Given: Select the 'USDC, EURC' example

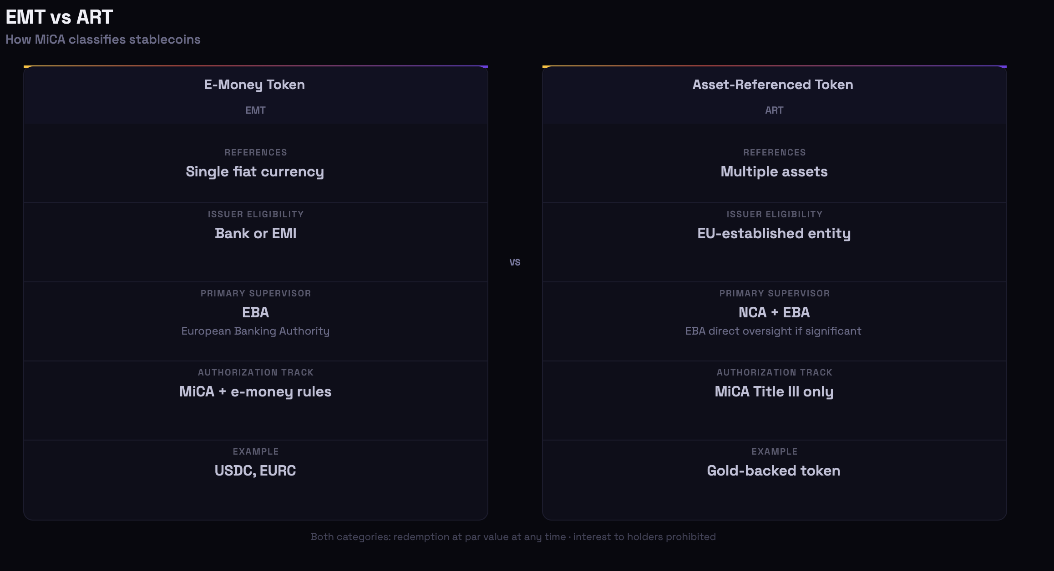Looking at the screenshot, I should tap(255, 471).
